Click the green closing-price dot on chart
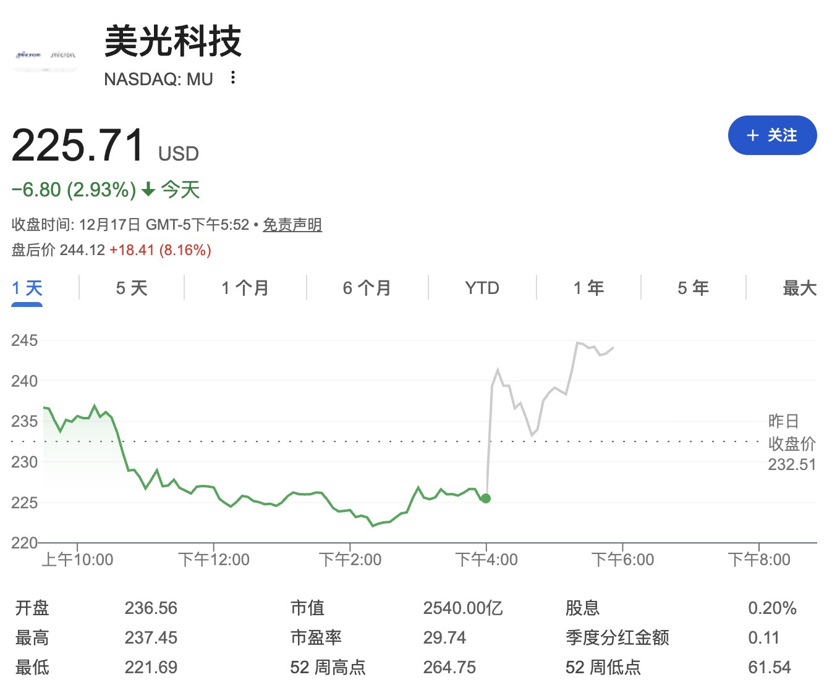 tap(486, 498)
